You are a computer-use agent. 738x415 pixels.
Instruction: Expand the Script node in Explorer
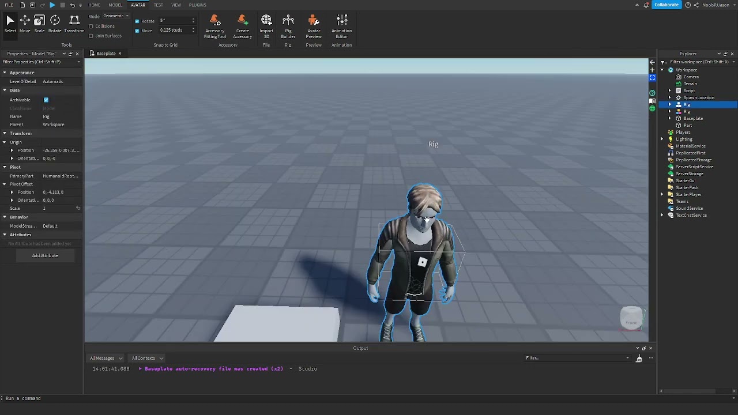pyautogui.click(x=670, y=90)
